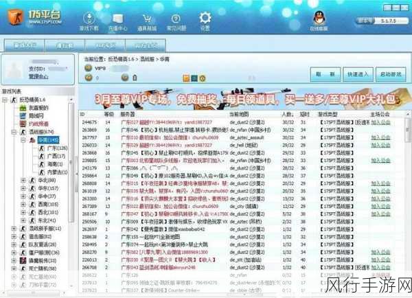Open the 至尊VIP专场 promotional banner
This screenshot has width=412, height=298.
[244, 99]
